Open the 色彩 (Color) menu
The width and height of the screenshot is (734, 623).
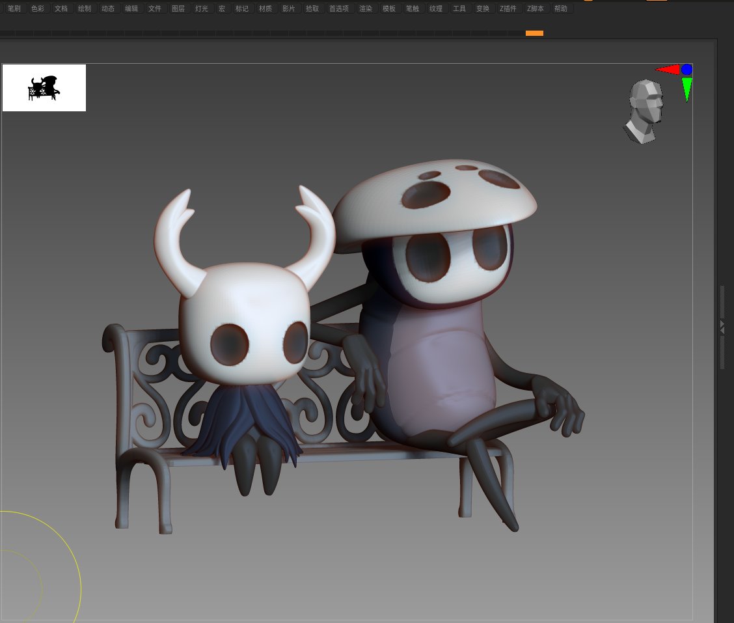[x=38, y=8]
